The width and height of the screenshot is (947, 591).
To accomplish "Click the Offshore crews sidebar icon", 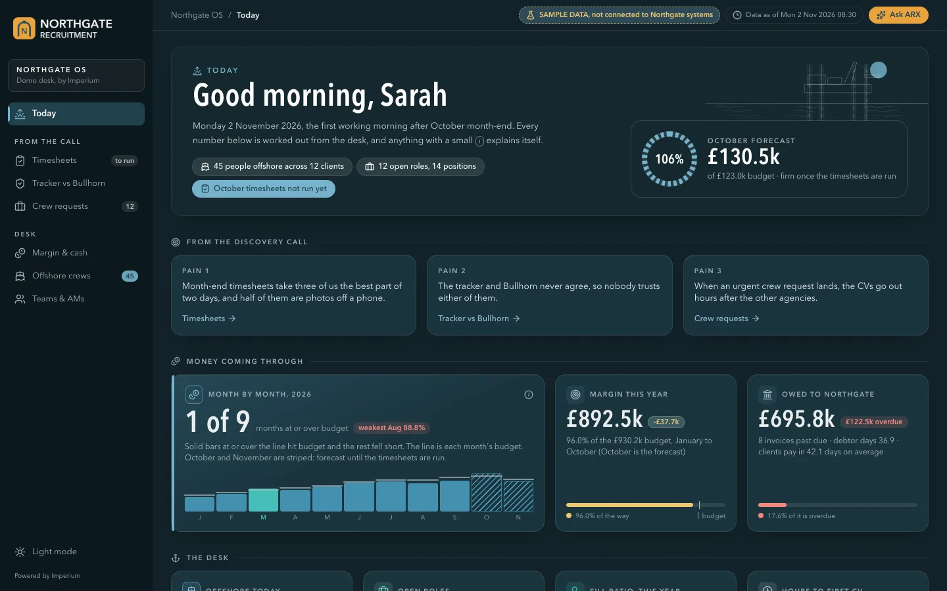I will [20, 276].
